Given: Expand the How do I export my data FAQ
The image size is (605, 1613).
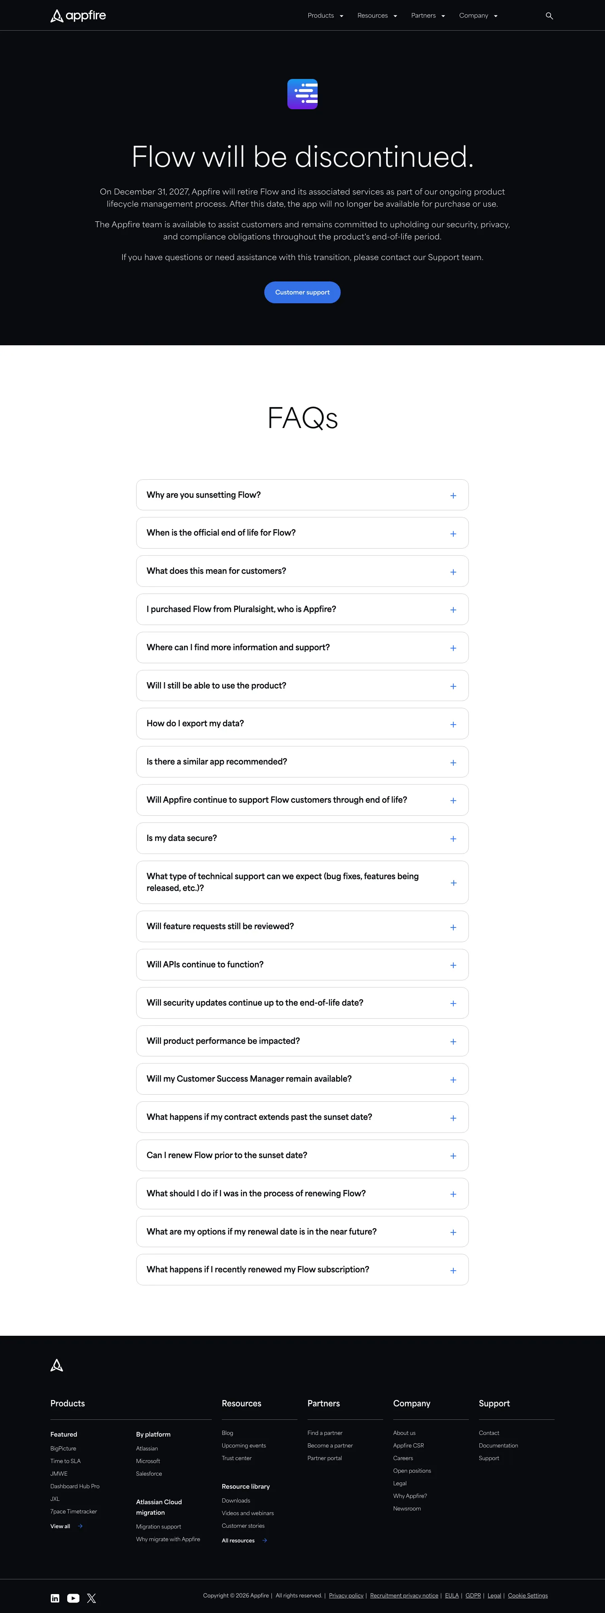Looking at the screenshot, I should coord(302,724).
